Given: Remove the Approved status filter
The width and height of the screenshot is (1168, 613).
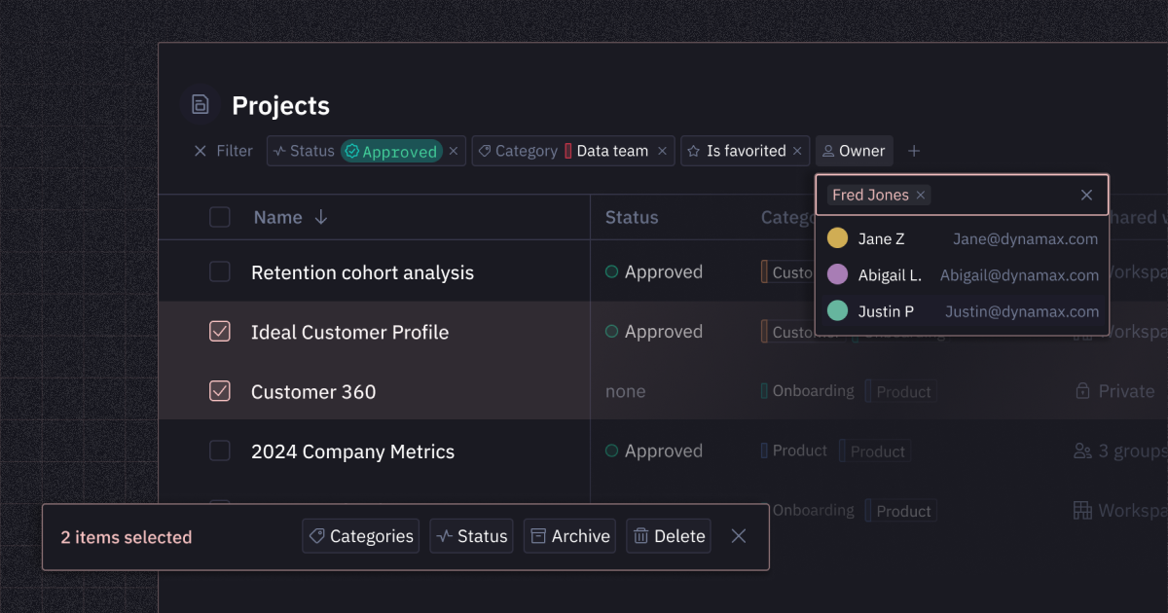Looking at the screenshot, I should click(x=454, y=151).
